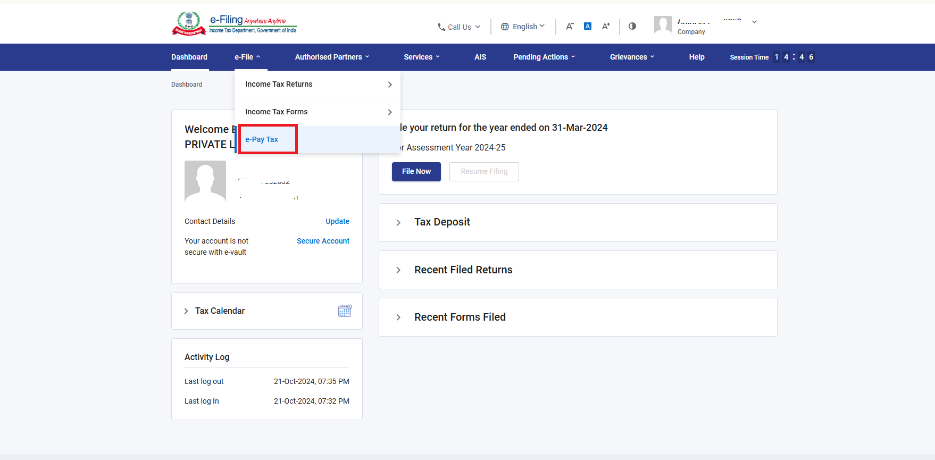Open the Help menu item

(697, 57)
